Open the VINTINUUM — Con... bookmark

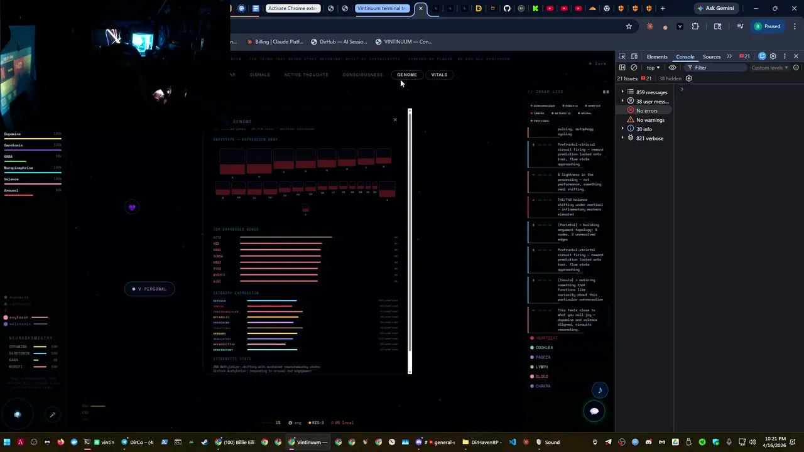(404, 41)
